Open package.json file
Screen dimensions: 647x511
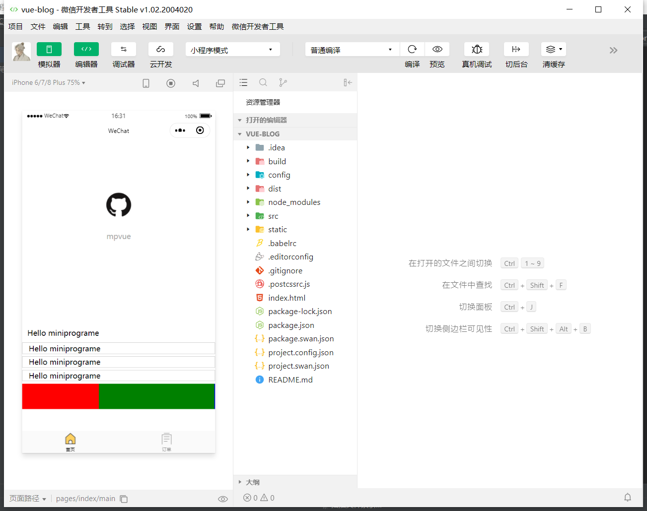pyautogui.click(x=291, y=325)
